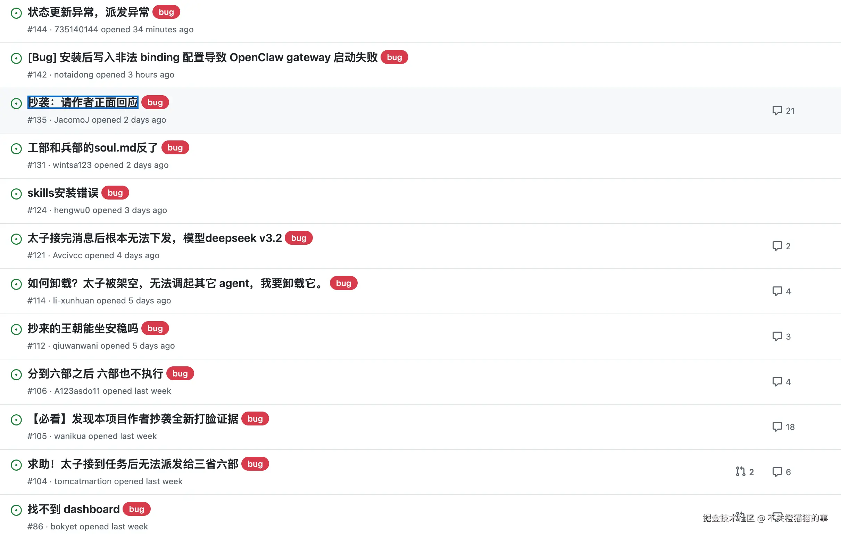Click the open issue icon for 找不到 dashboard

pos(16,510)
